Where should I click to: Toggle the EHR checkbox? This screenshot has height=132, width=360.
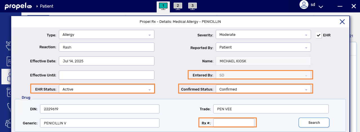pyautogui.click(x=319, y=35)
